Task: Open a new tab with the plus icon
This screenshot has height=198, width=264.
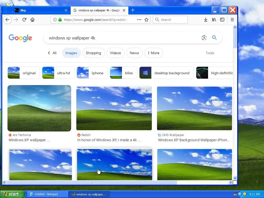Action: [x=133, y=10]
